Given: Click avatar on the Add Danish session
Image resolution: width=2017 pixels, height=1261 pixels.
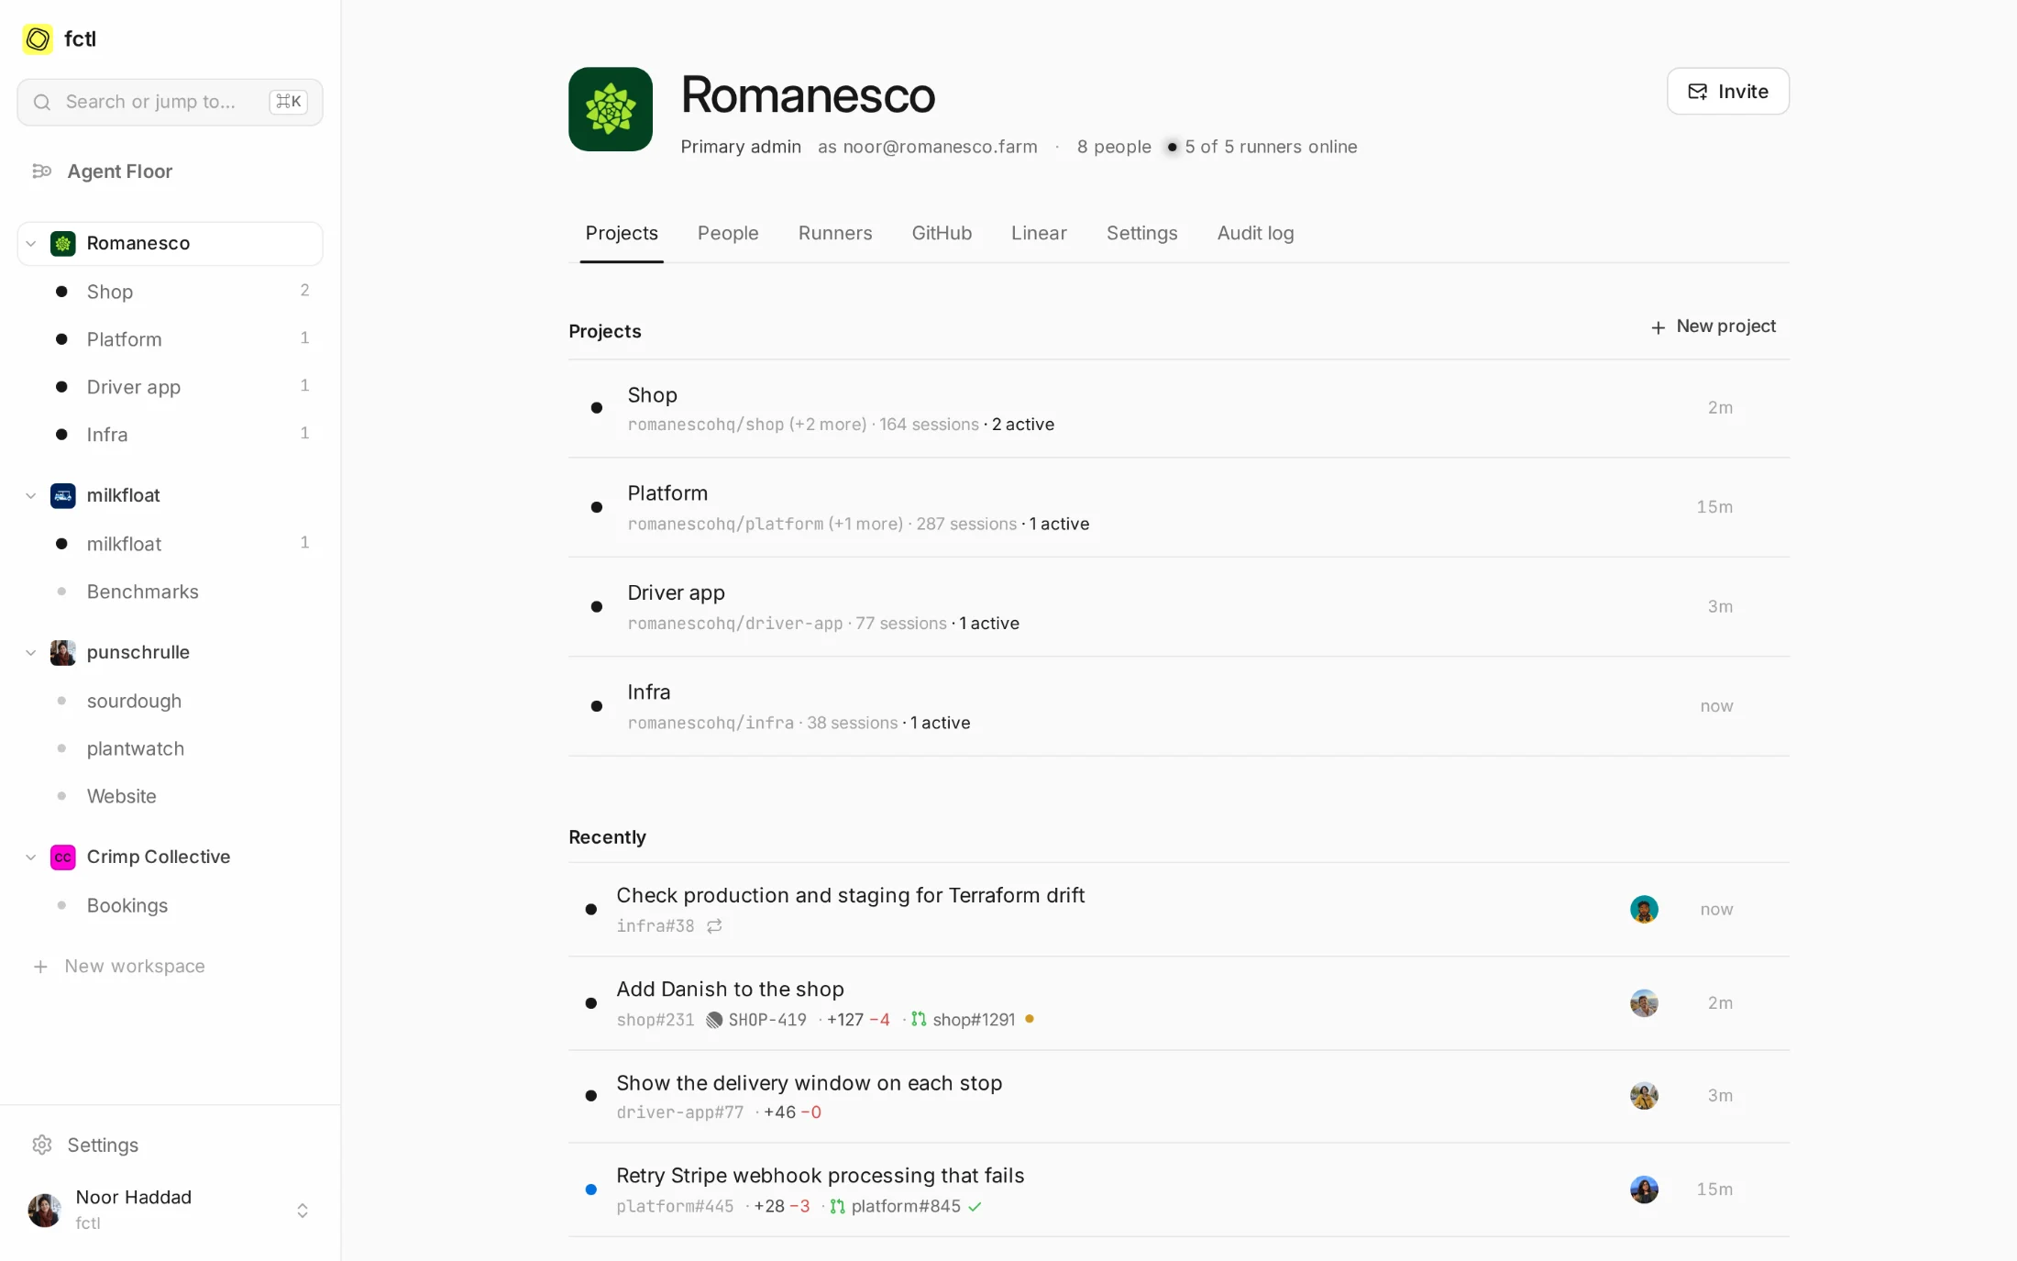Looking at the screenshot, I should [x=1644, y=1003].
